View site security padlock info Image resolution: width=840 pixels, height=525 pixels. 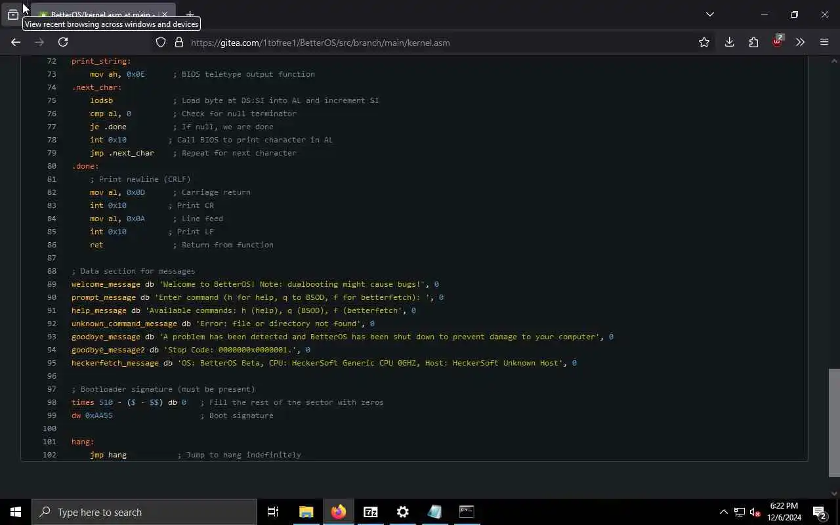[x=178, y=43]
